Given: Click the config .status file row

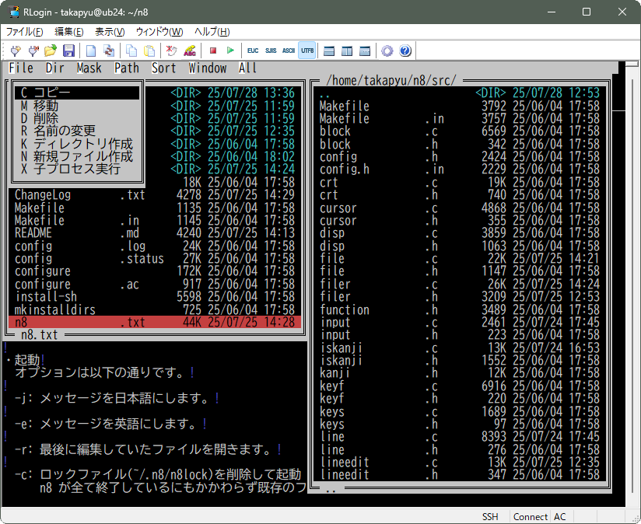Looking at the screenshot, I should tap(155, 259).
